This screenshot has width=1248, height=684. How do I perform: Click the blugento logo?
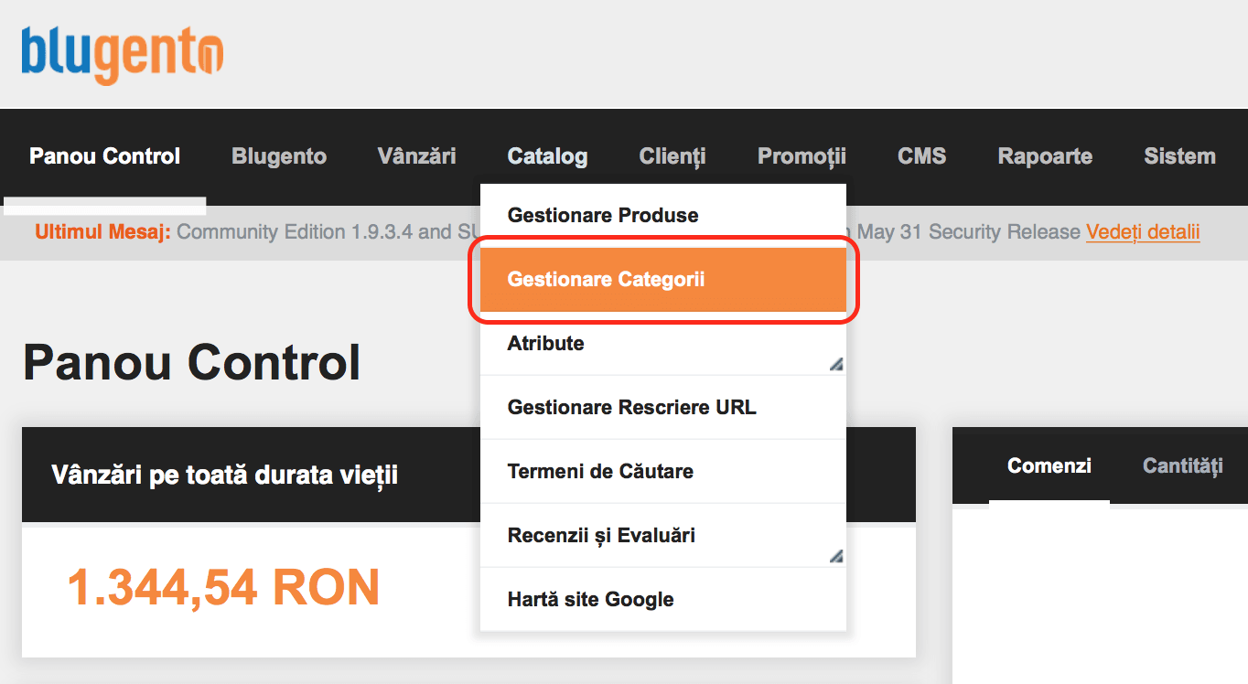tap(123, 54)
